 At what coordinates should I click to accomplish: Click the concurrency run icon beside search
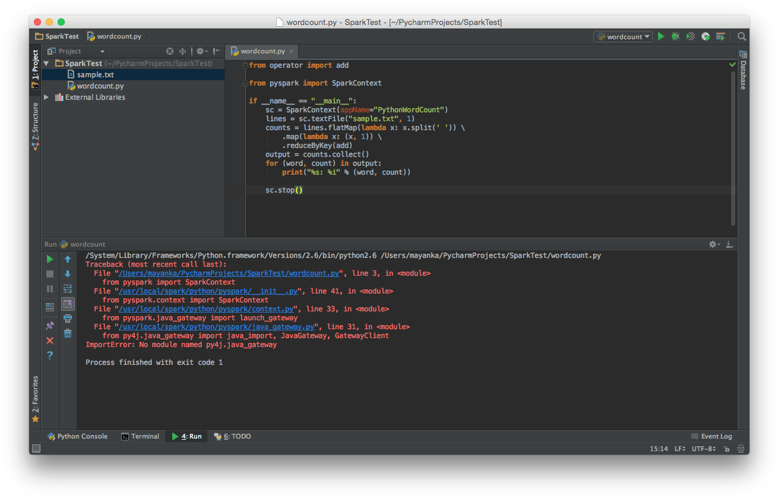tap(720, 36)
